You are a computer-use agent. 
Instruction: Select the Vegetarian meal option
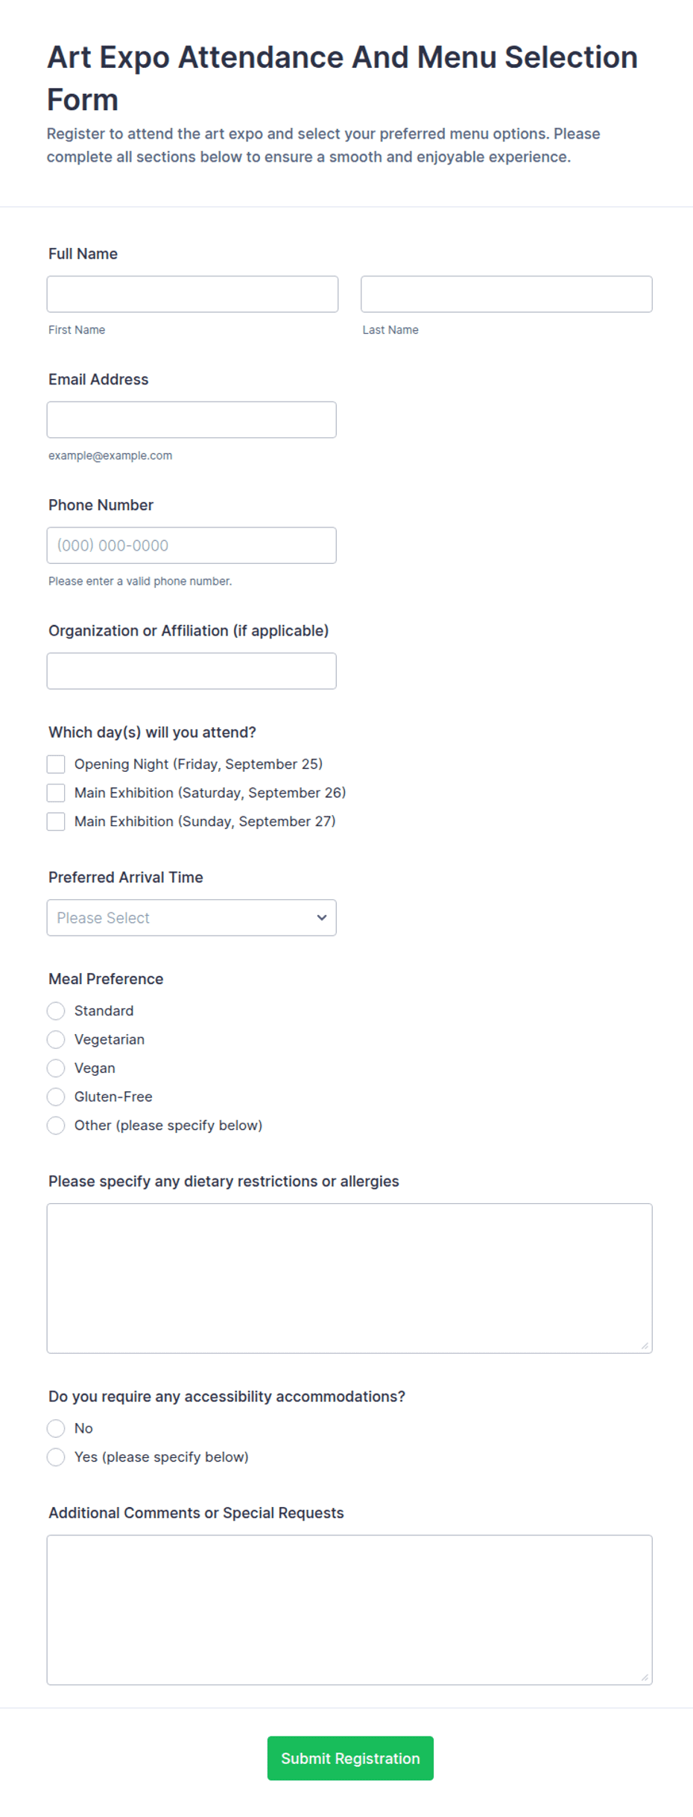56,1039
